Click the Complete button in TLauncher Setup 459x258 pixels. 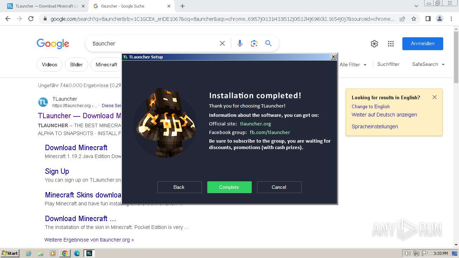(x=229, y=187)
